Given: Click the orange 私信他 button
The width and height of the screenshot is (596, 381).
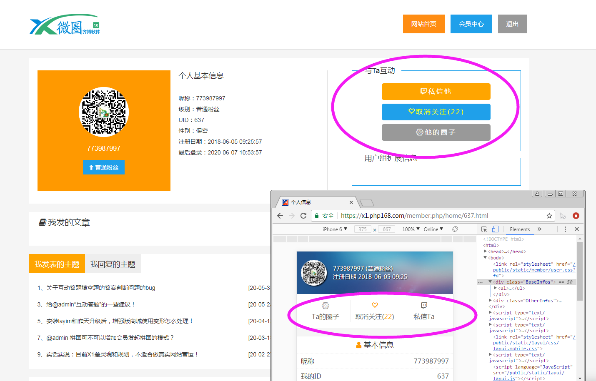Looking at the screenshot, I should [x=436, y=91].
